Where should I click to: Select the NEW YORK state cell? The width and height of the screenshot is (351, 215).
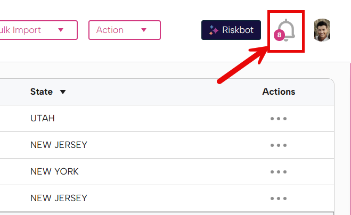pyautogui.click(x=54, y=171)
